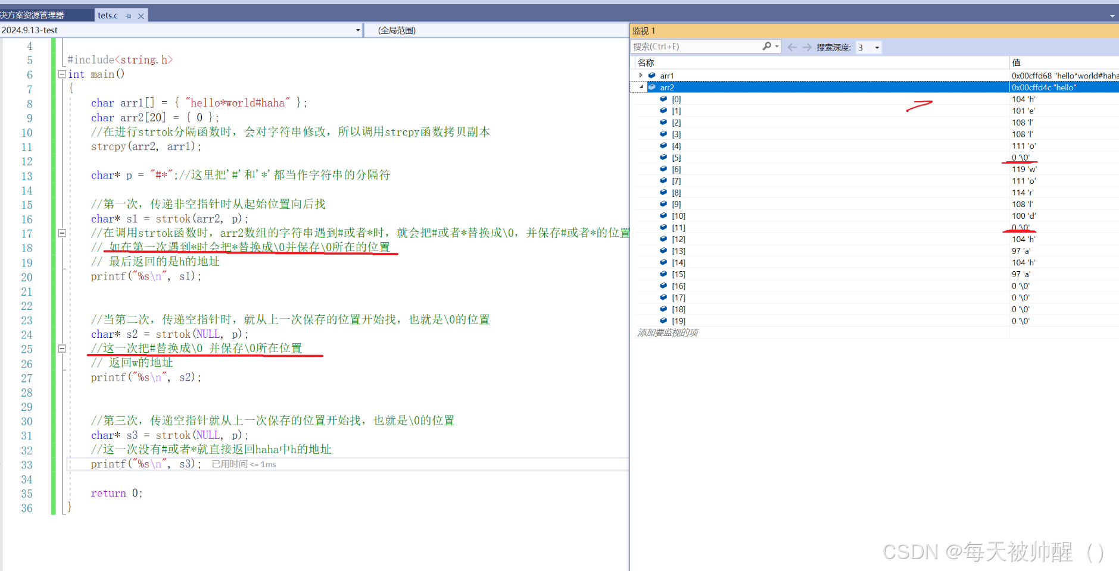Switch to the tets.c tab
The width and height of the screenshot is (1119, 571).
click(108, 15)
